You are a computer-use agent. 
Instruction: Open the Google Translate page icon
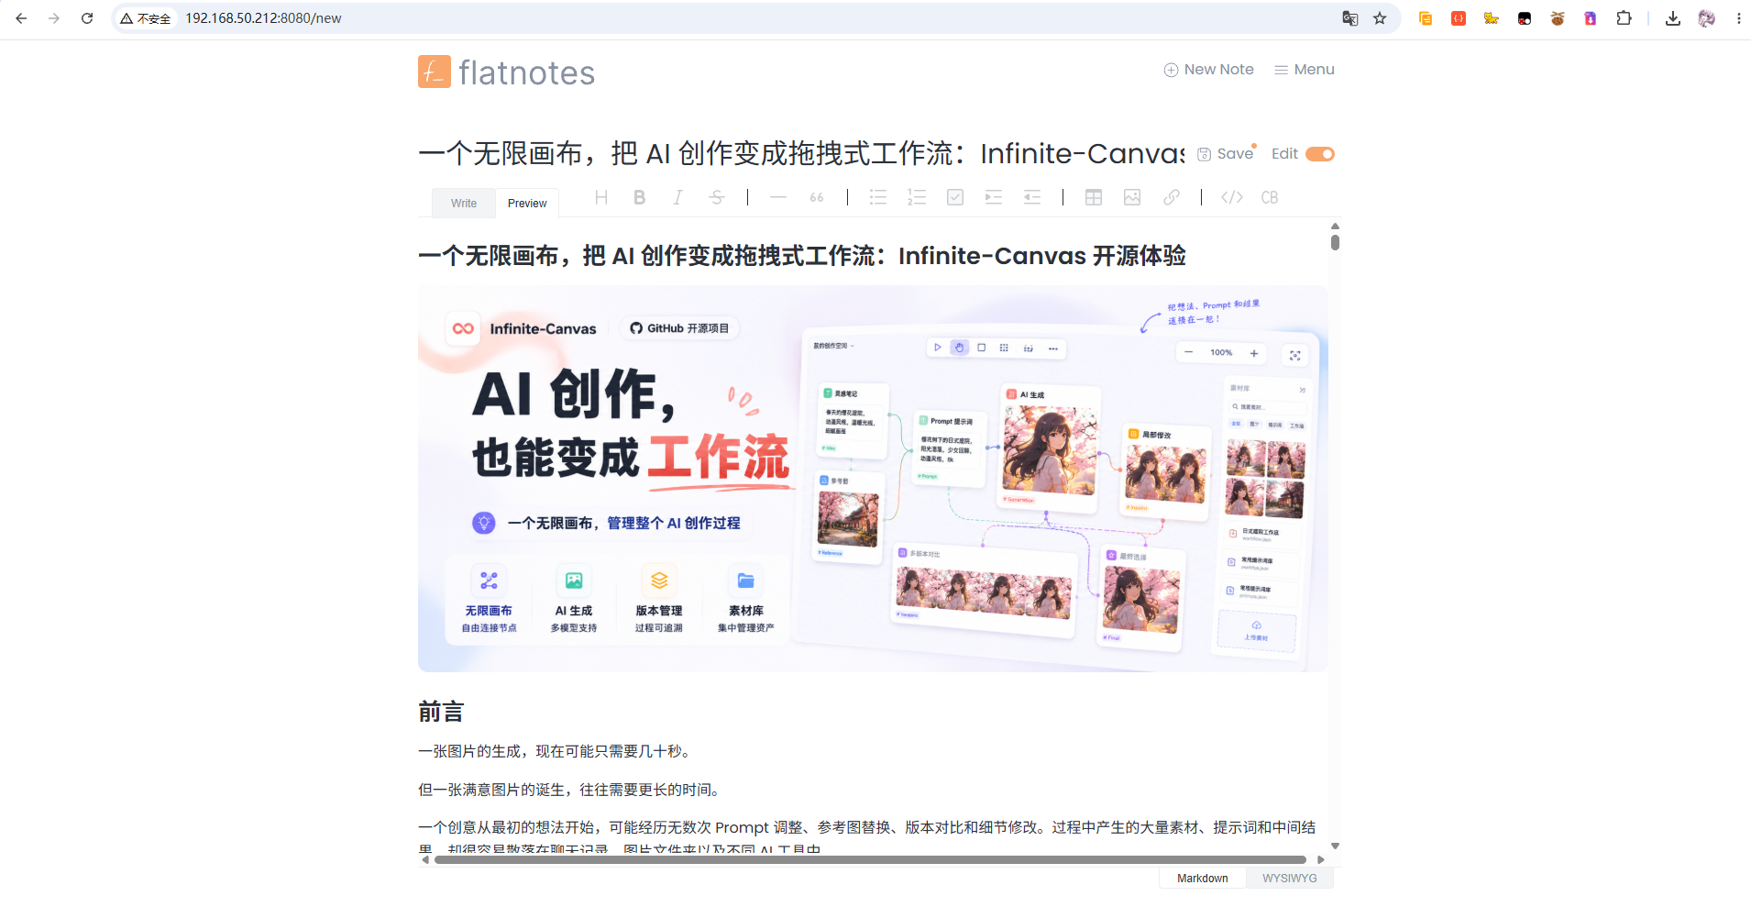[1350, 18]
